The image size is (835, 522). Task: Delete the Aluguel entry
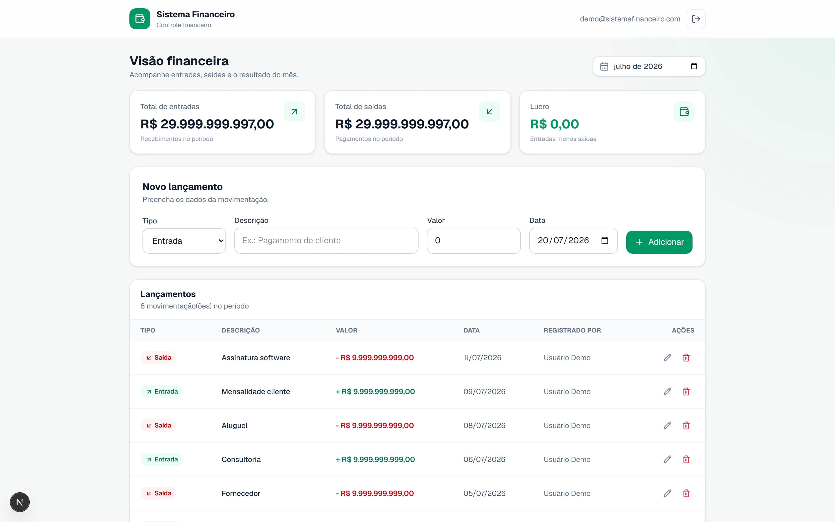click(686, 425)
